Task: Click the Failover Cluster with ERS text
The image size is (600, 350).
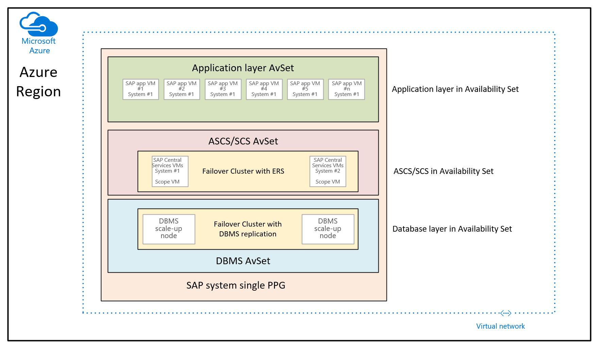Action: coord(243,171)
